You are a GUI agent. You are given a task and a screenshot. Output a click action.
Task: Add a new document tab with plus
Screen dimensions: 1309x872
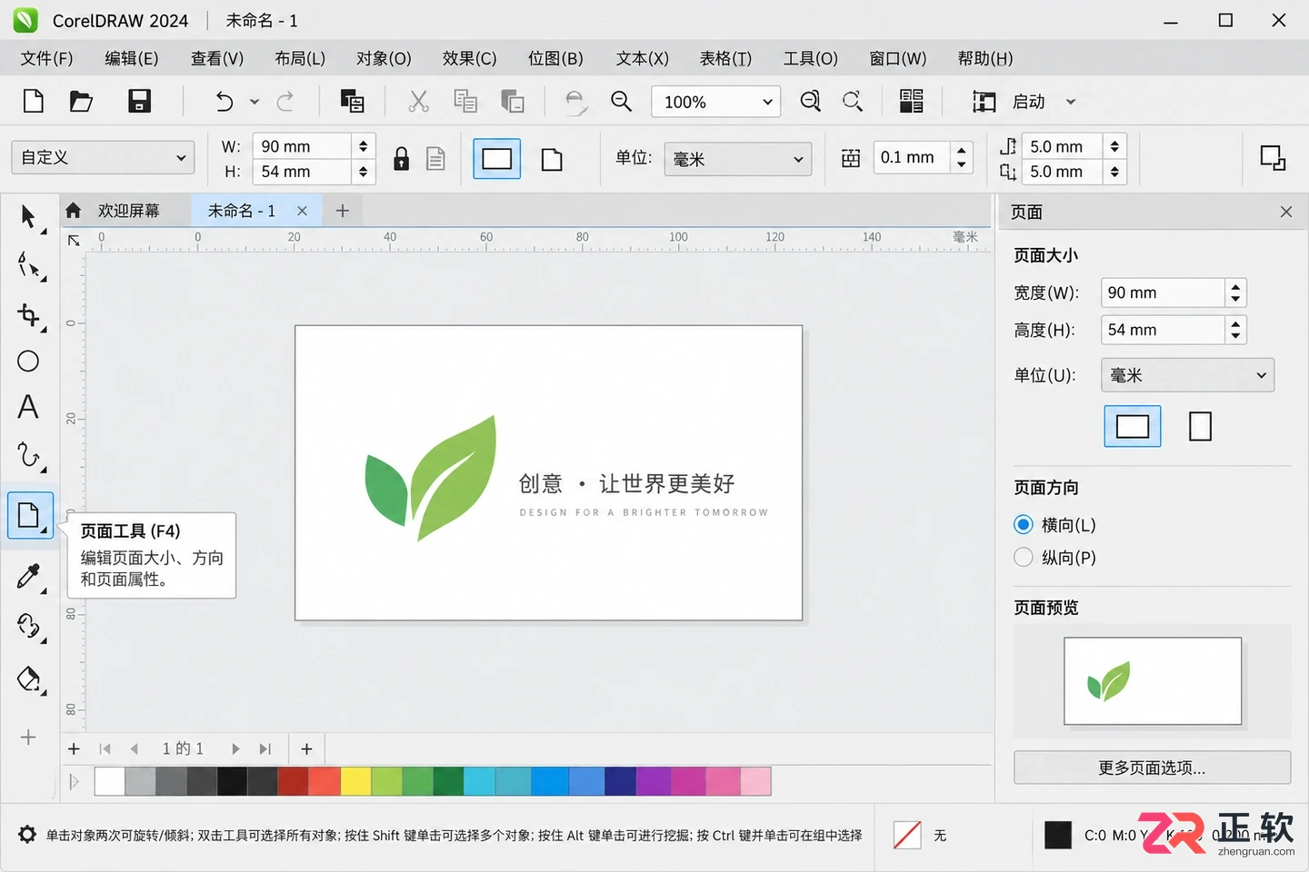pos(342,211)
